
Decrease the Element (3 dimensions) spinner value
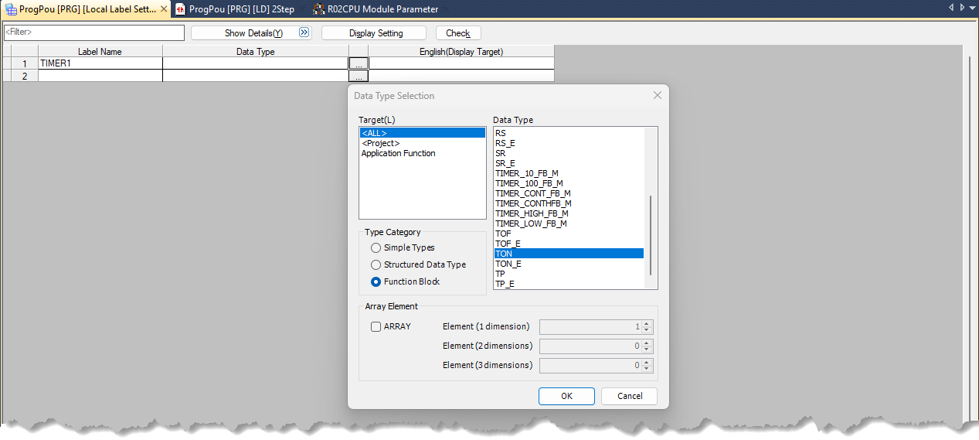pyautogui.click(x=647, y=369)
